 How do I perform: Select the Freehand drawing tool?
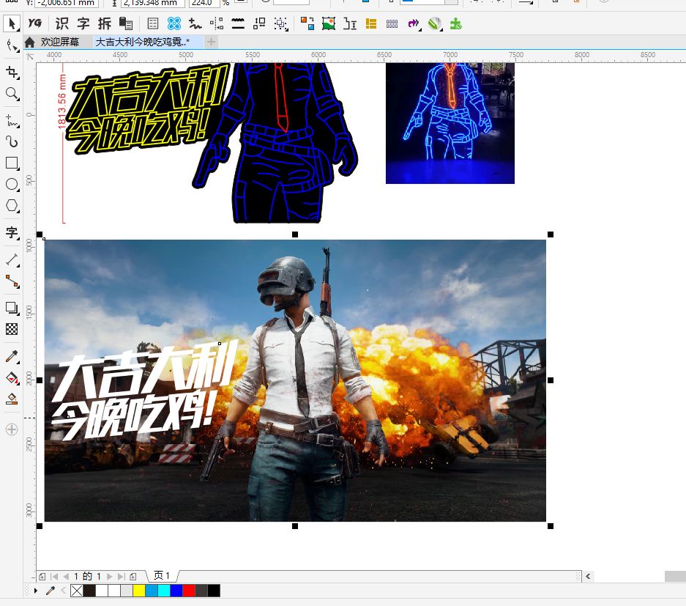[12, 120]
